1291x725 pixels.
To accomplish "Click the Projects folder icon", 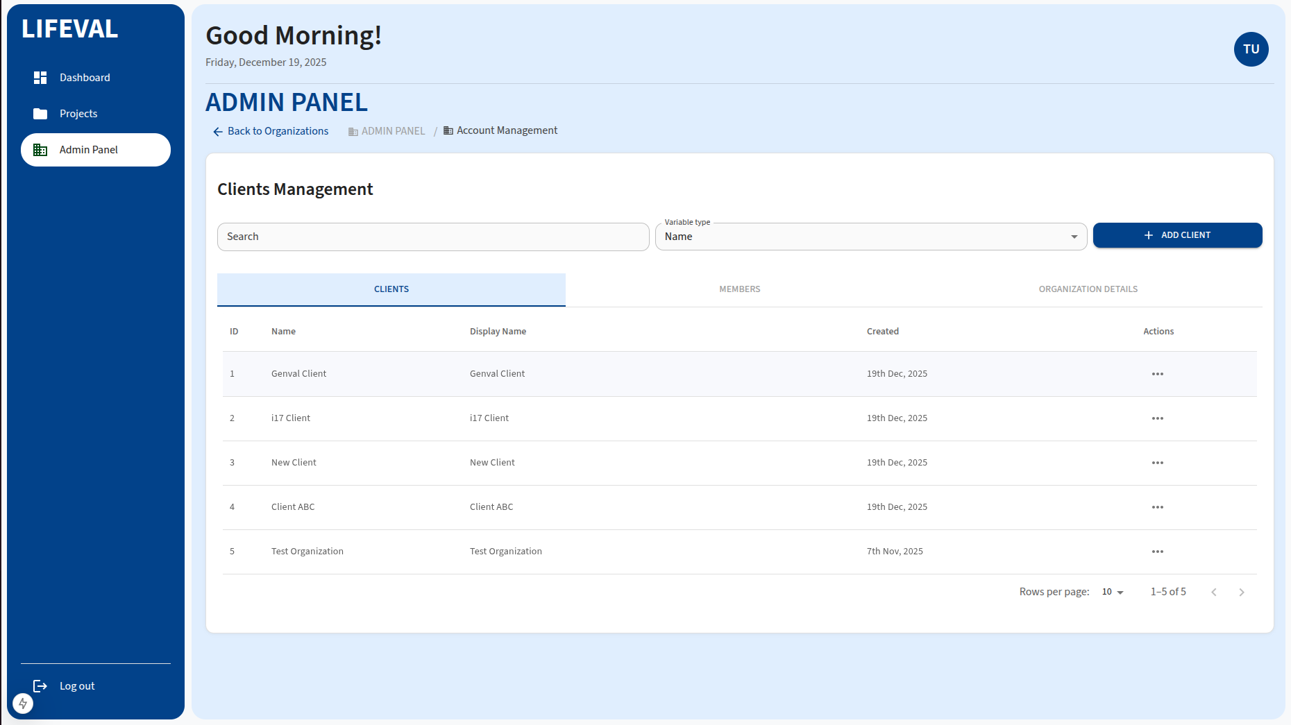I will [40, 114].
